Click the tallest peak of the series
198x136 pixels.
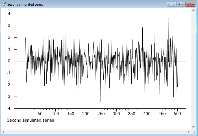pos(168,18)
